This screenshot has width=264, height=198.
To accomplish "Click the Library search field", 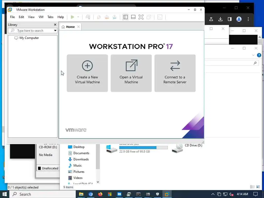I will point(31,31).
